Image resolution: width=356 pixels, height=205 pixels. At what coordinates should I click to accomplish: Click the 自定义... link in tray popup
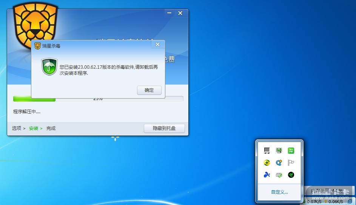point(279,192)
